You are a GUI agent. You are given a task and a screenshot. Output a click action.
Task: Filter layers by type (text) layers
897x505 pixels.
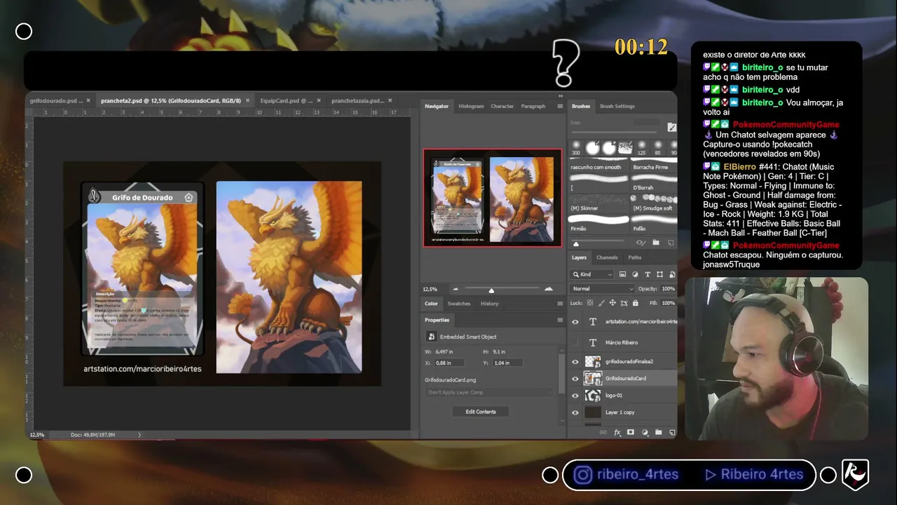648,274
